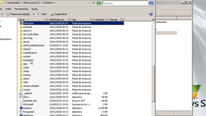
Task: Click the explorer application icon
Action: [x=21, y=108]
